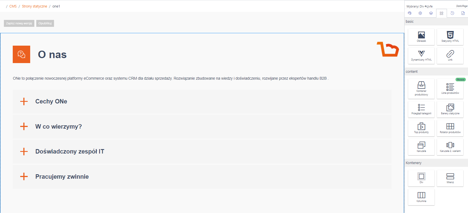468x213 pixels.
Task: Open the page document tab
Action: click(463, 13)
